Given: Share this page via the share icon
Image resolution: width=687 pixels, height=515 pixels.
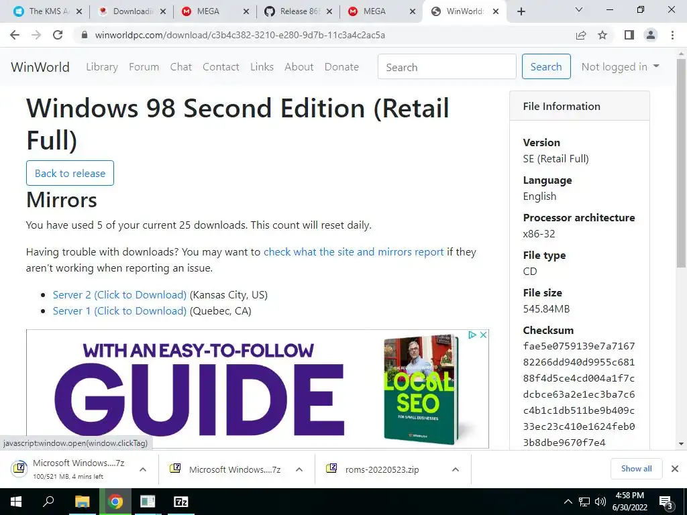Looking at the screenshot, I should point(581,35).
